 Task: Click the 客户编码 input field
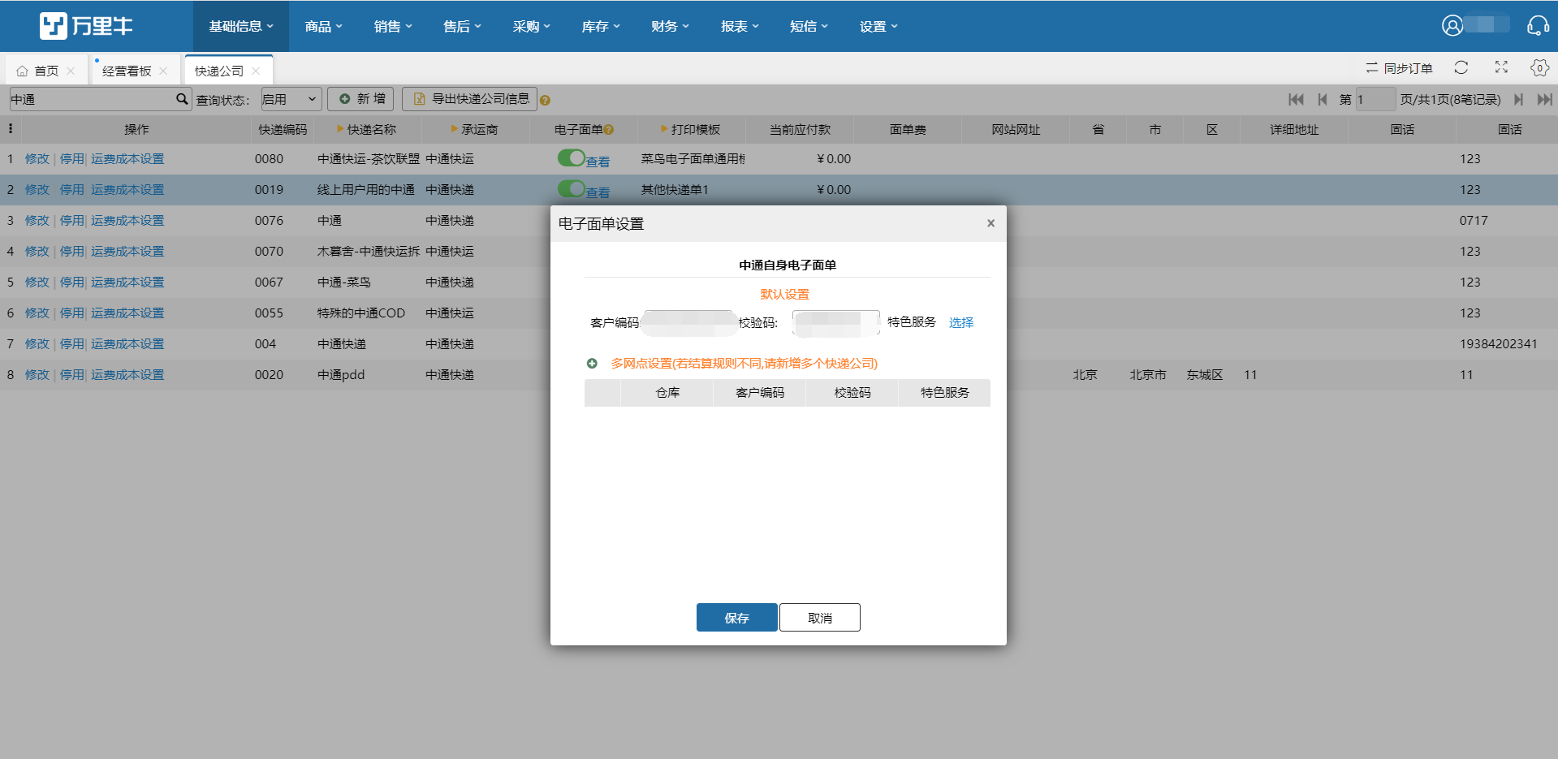pyautogui.click(x=689, y=322)
